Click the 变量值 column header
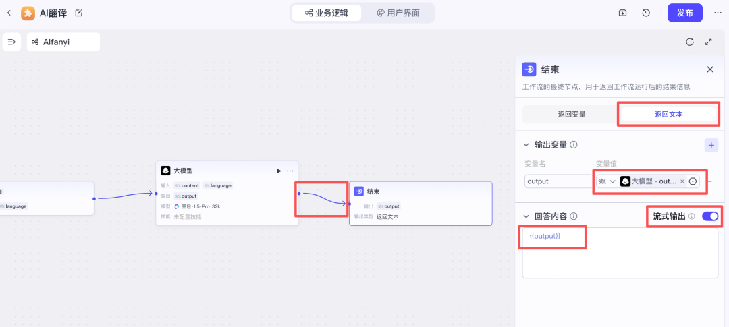 pos(606,163)
